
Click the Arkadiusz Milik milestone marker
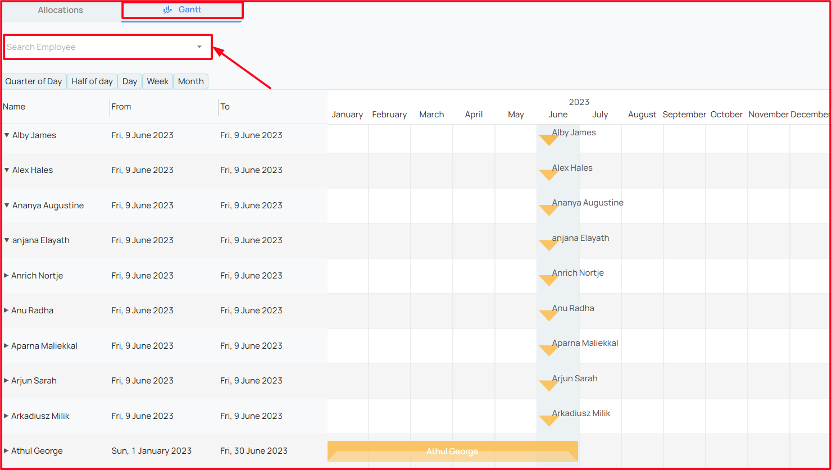[548, 421]
